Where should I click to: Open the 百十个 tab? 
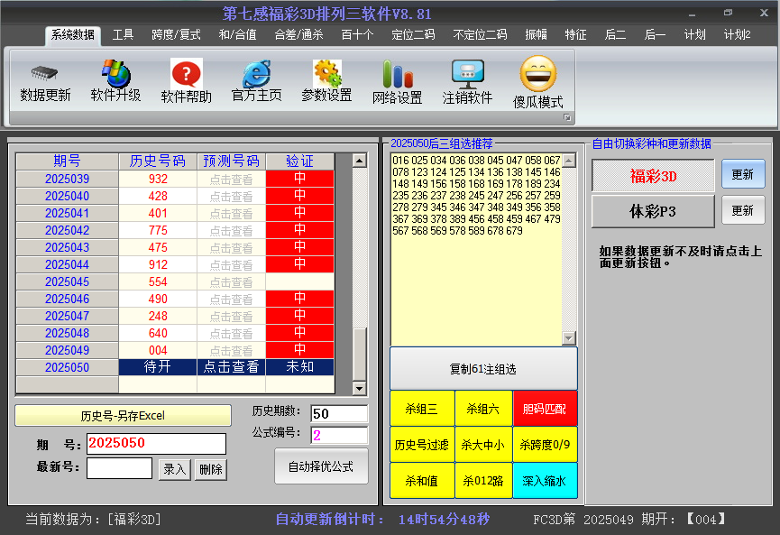click(x=358, y=35)
